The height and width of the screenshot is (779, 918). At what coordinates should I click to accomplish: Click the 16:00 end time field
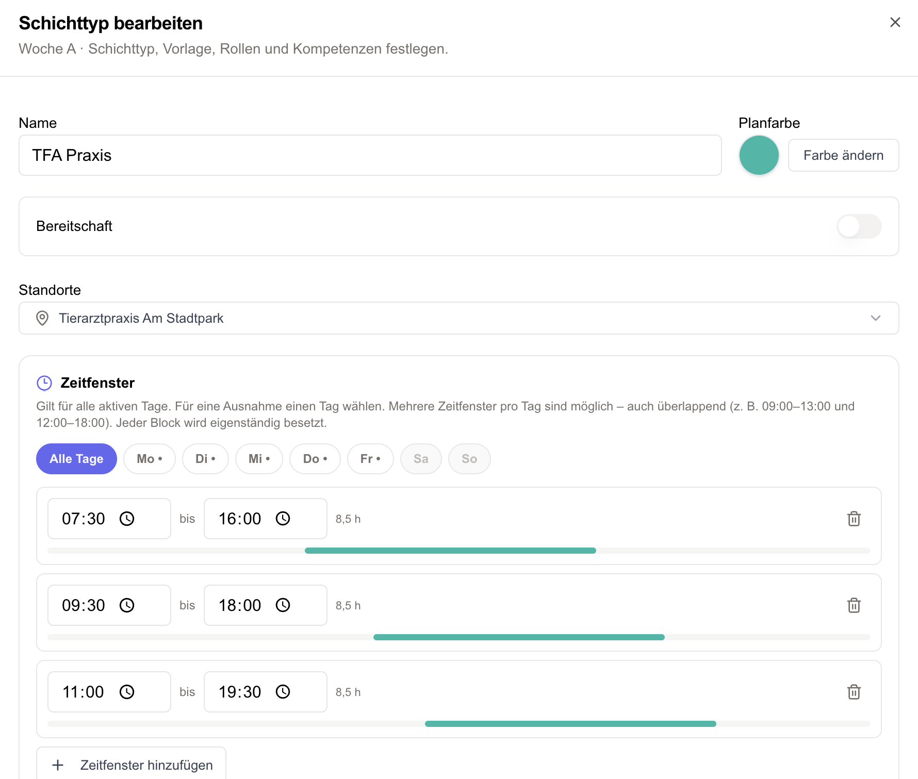tap(266, 519)
